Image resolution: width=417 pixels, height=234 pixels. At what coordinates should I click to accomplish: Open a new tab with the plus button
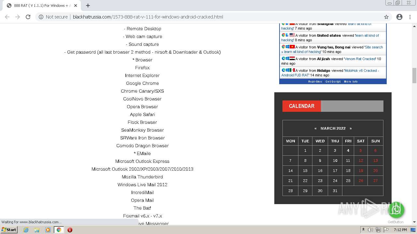(x=88, y=6)
